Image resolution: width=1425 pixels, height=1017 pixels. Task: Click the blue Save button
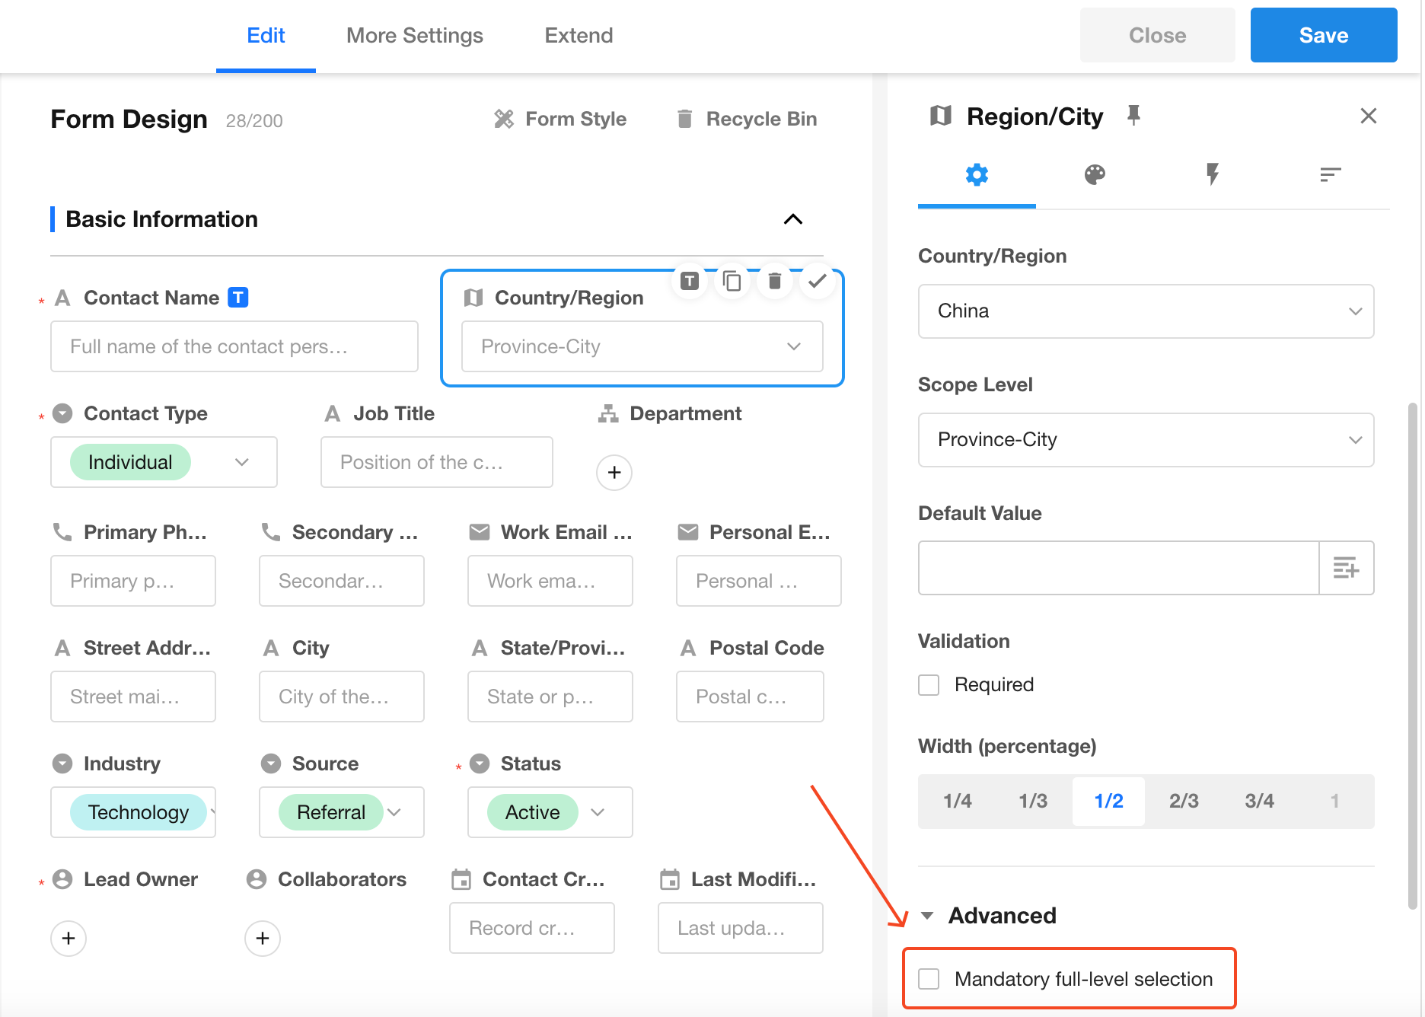pyautogui.click(x=1323, y=36)
